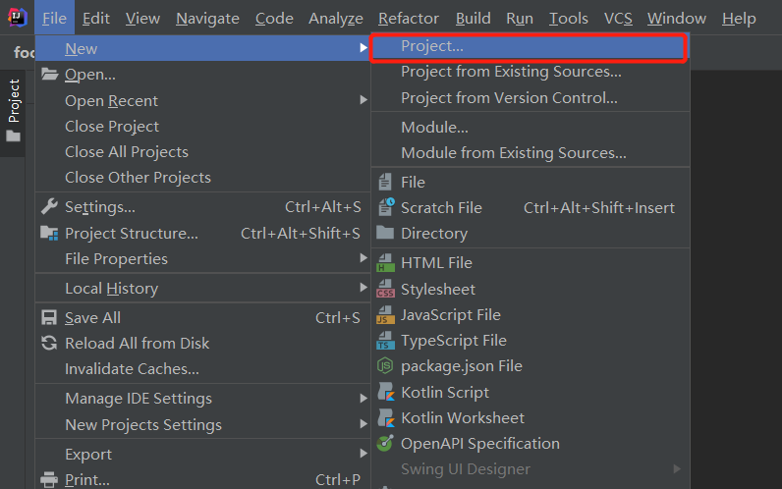Select Close All Projects
This screenshot has width=782, height=489.
pos(127,152)
